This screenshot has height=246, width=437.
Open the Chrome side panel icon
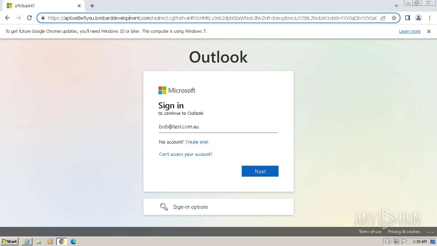pos(407,18)
